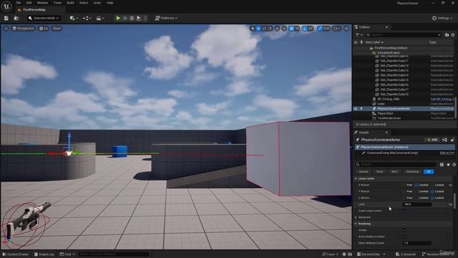Select ConstraintComp (MyConstraintComp) component
Viewport: 458px width, 258px height.
[392, 153]
